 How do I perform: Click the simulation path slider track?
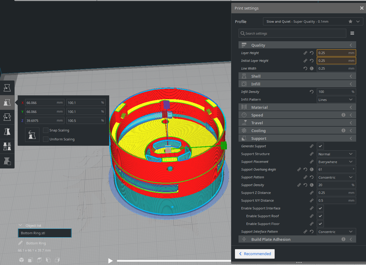click(173, 261)
